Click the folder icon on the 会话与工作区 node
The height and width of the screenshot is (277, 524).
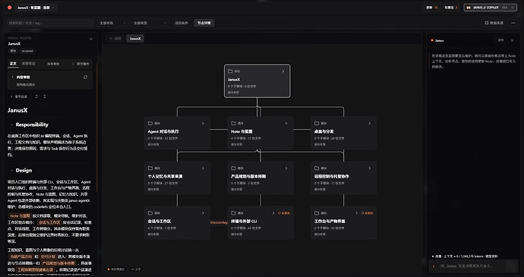coord(150,213)
